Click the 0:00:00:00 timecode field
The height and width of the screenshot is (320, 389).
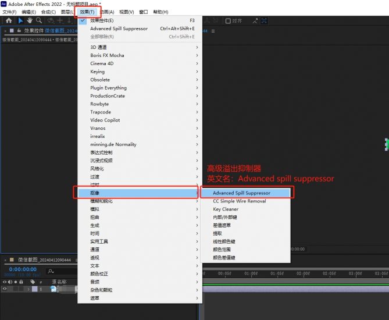pos(23,269)
